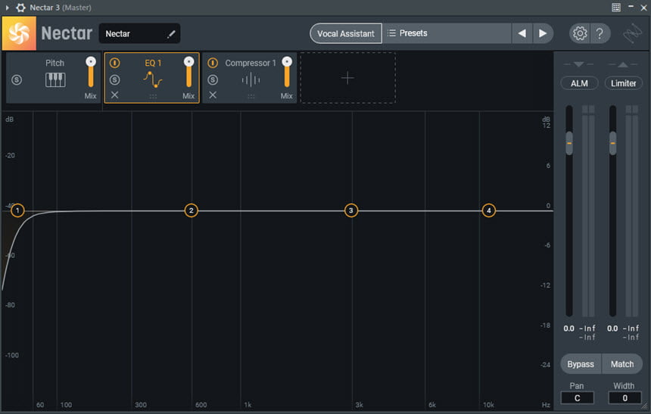Load the previous preset arrow

(522, 33)
